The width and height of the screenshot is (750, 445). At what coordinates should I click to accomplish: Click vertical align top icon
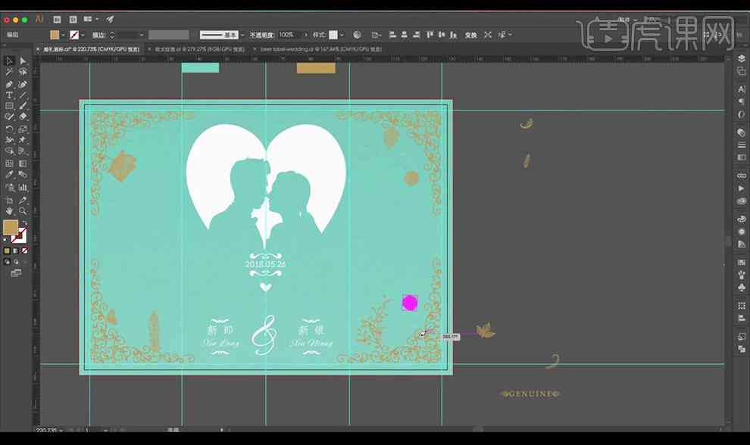pos(430,35)
